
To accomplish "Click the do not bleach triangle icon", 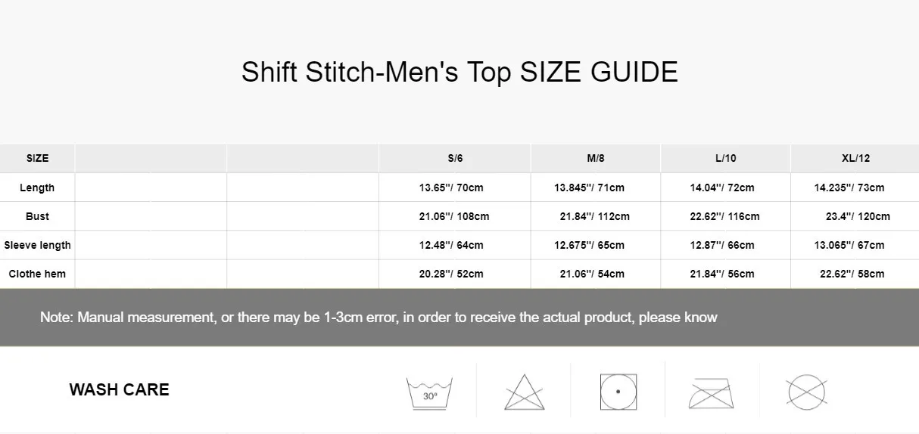I will (x=524, y=392).
